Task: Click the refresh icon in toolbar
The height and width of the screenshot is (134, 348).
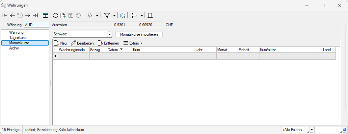Action: [x=56, y=15]
